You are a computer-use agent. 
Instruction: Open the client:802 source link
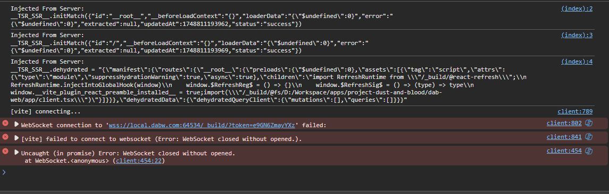coord(564,123)
